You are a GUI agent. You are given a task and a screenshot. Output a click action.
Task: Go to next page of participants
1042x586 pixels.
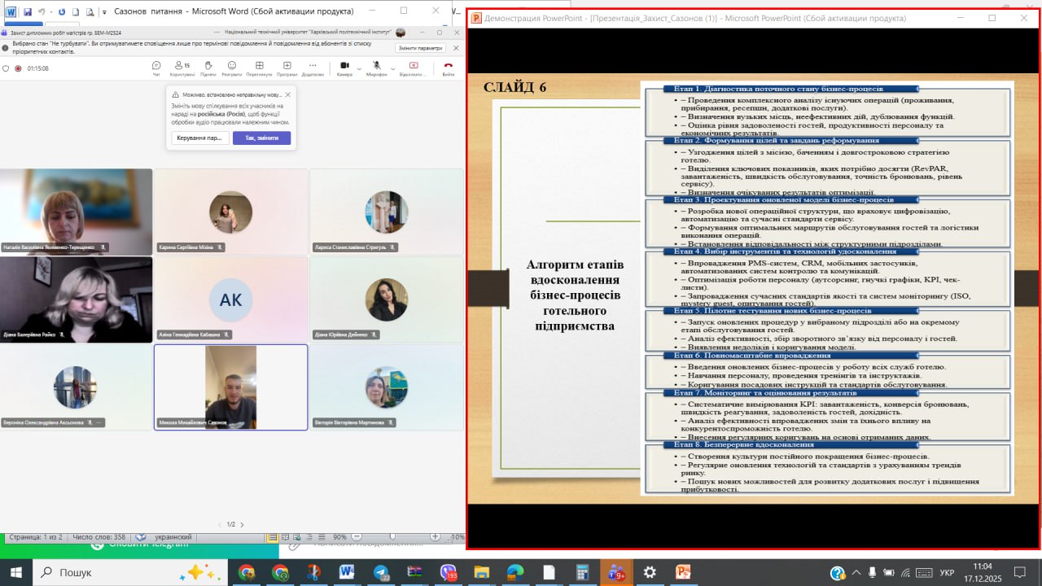pyautogui.click(x=242, y=525)
